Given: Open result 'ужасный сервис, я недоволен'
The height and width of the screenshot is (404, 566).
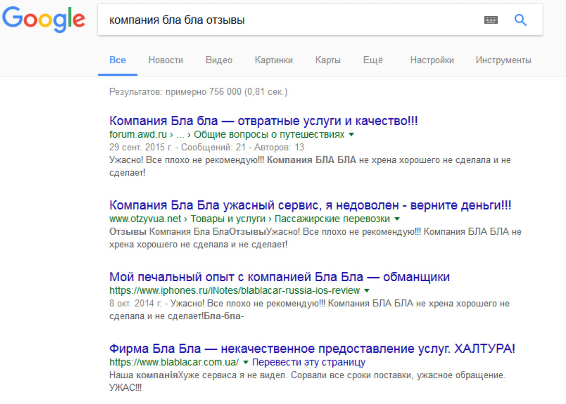Looking at the screenshot, I should pos(310,205).
